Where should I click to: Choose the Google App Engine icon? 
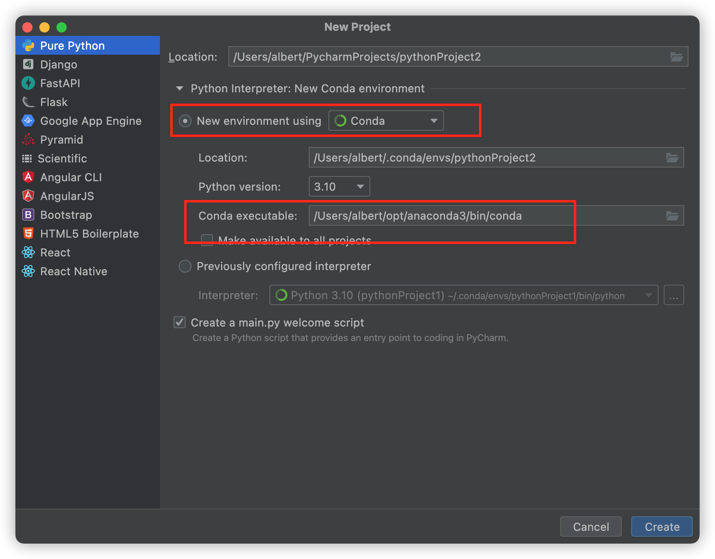click(28, 121)
